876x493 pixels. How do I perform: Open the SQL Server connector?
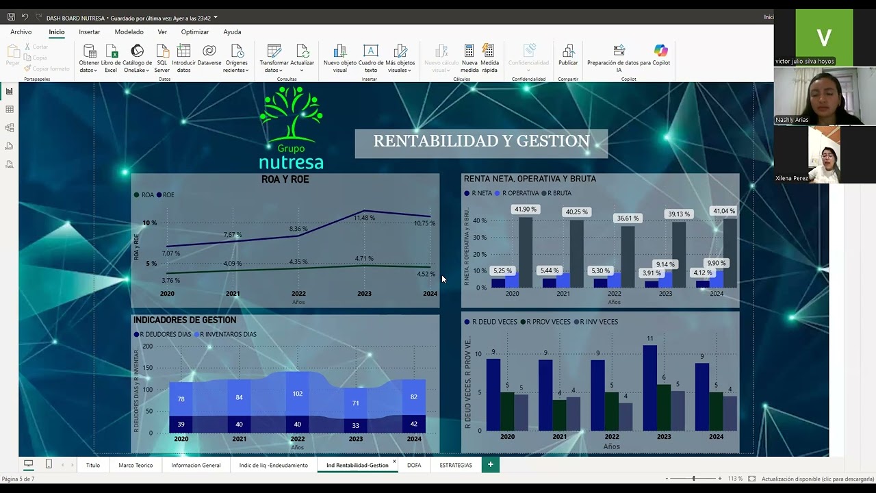162,58
